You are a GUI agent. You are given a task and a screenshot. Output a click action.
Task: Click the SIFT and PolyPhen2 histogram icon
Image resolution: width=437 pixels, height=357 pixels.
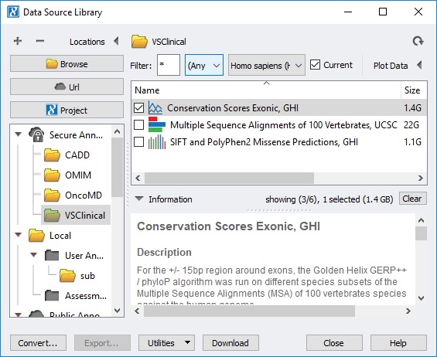pos(157,141)
